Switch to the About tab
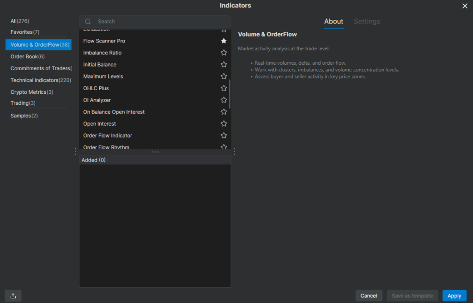The width and height of the screenshot is (473, 303). [334, 21]
